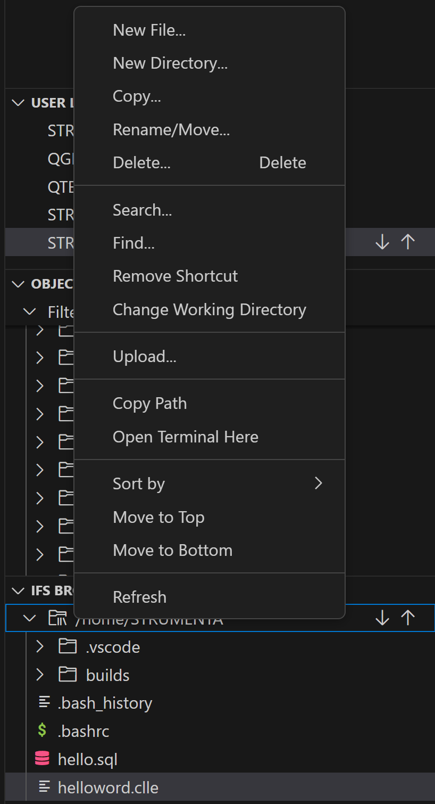The image size is (435, 804).
Task: Click Upload... in the context menu
Action: (x=144, y=356)
